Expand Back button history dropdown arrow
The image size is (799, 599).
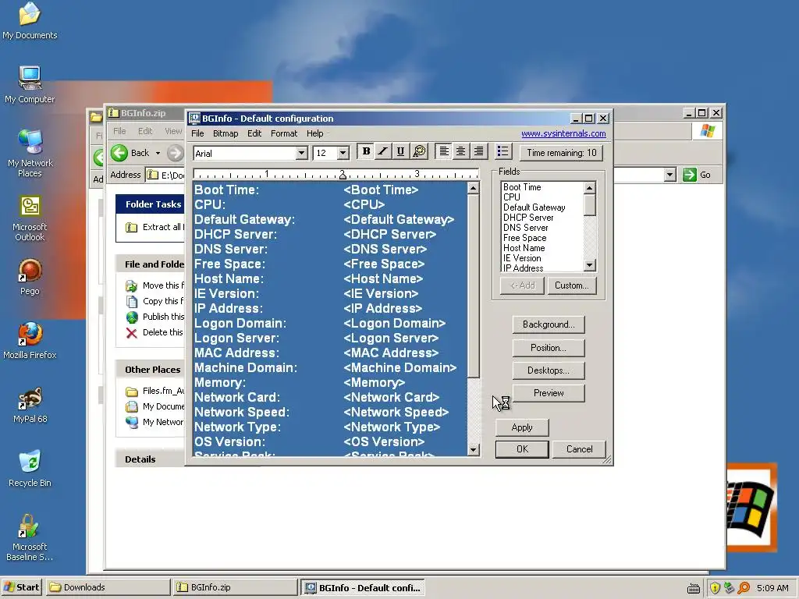[158, 153]
